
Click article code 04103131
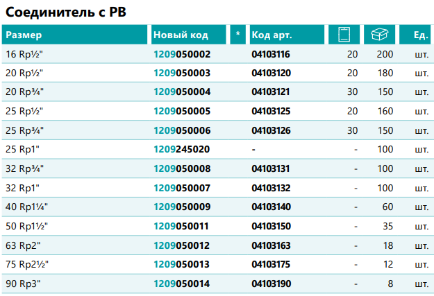pos(271,168)
